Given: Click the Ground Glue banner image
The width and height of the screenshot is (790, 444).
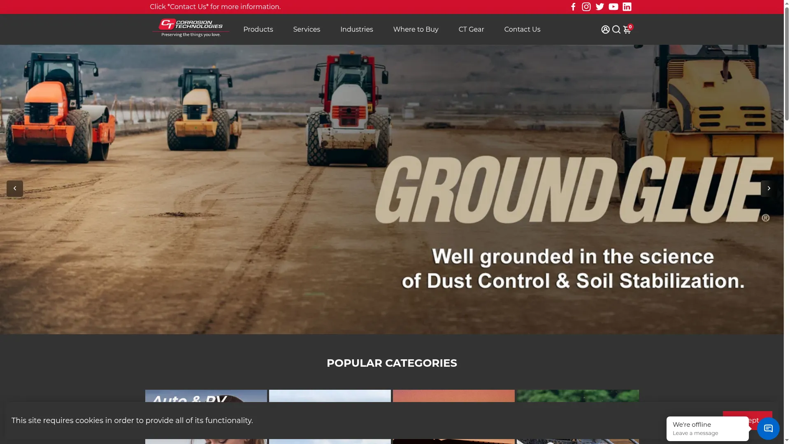Looking at the screenshot, I should coord(392,190).
